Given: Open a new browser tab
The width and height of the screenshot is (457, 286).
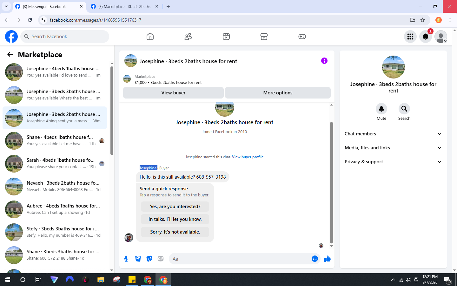Looking at the screenshot, I should (168, 6).
